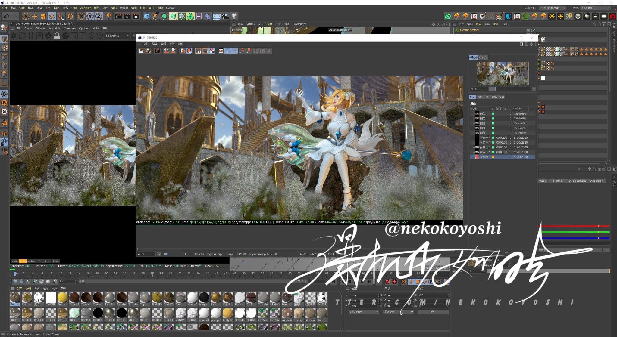Screen dimensions: 617x337
Task: Toggle the X axis lock
Action: [81, 17]
